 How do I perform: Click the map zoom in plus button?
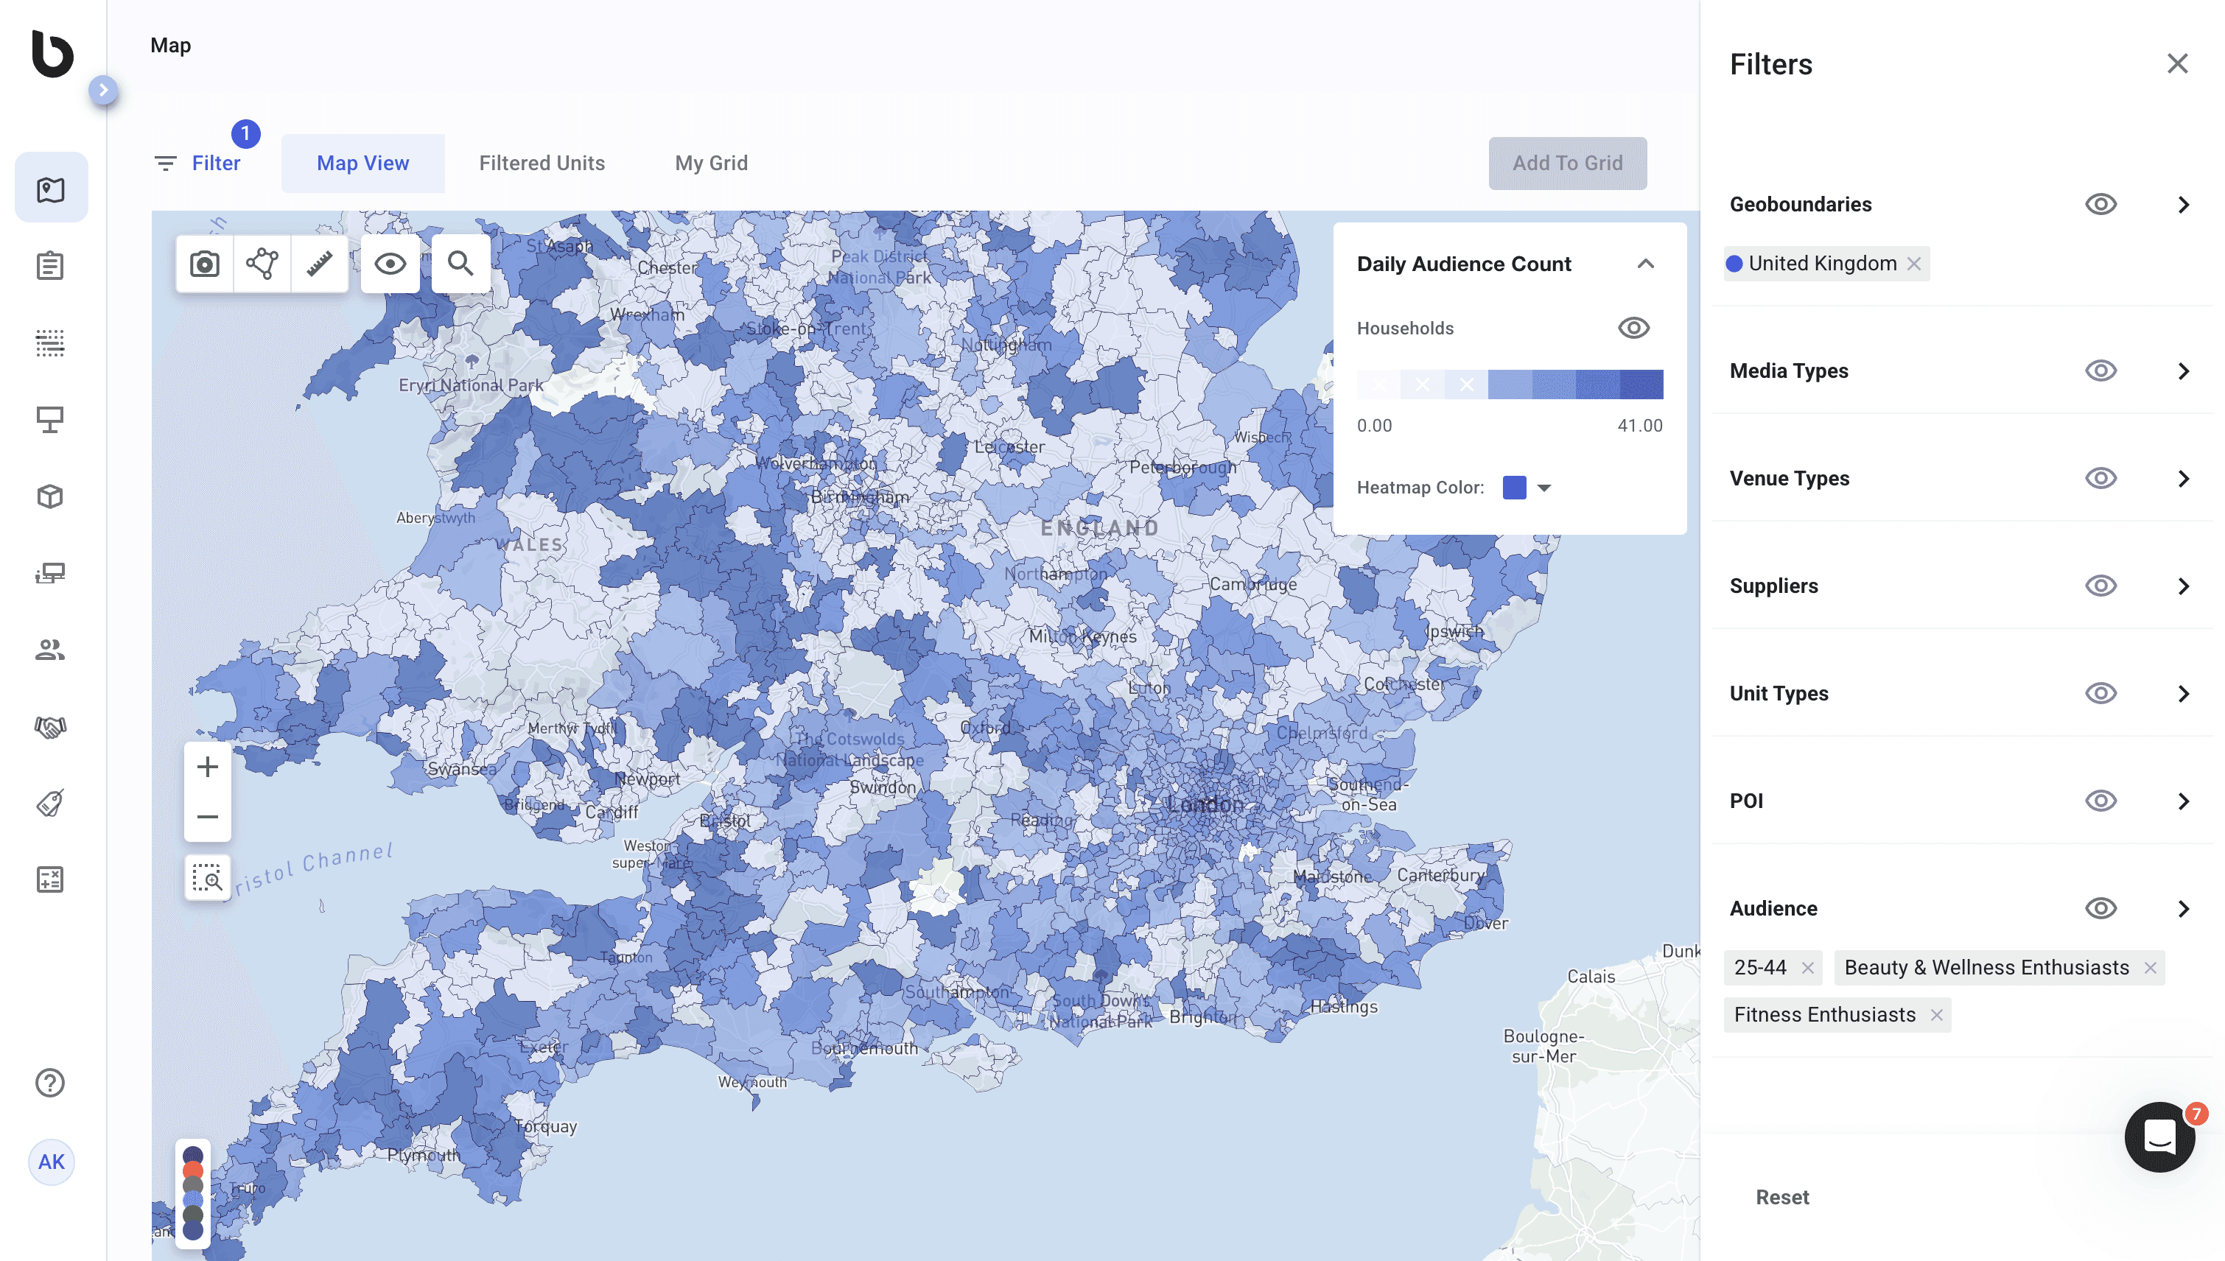[207, 767]
